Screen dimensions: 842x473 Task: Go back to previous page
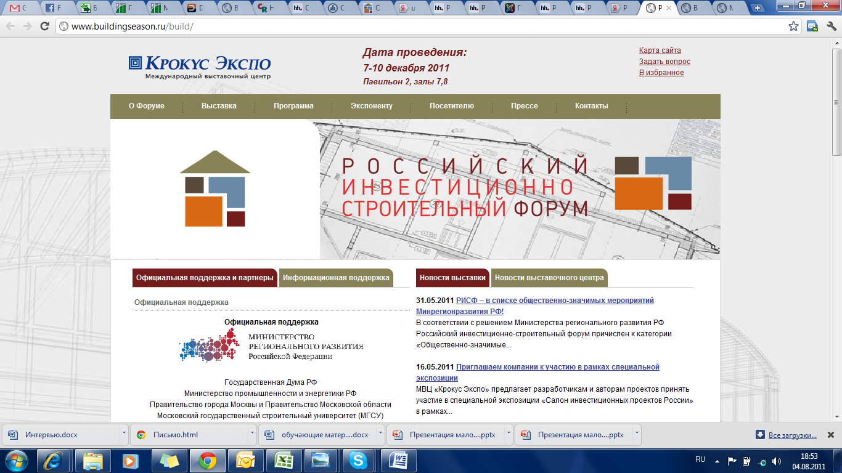10,26
